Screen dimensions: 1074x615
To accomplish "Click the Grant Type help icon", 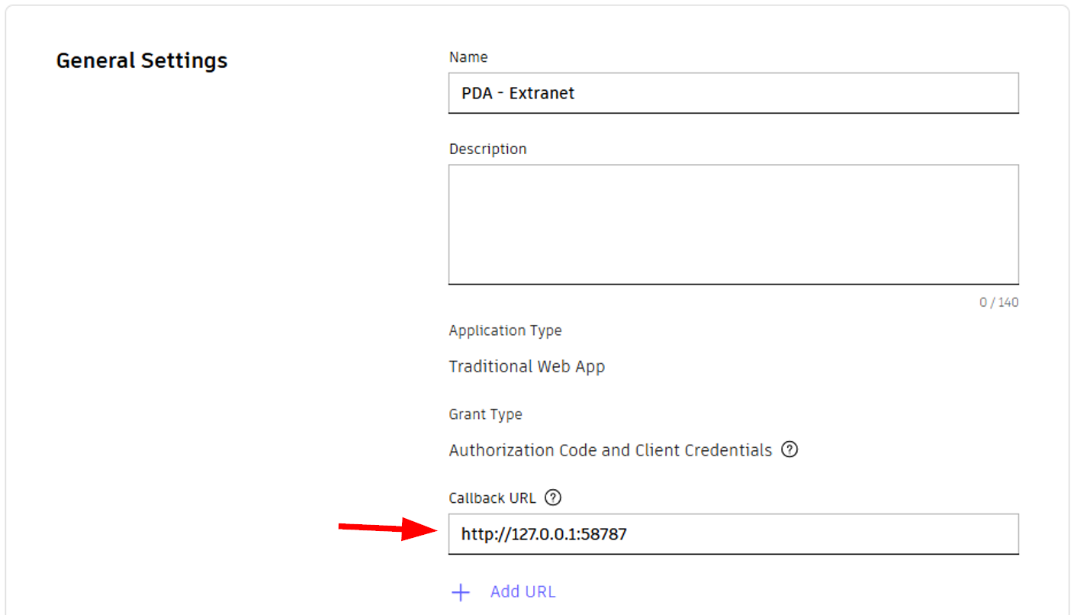I will tap(790, 449).
